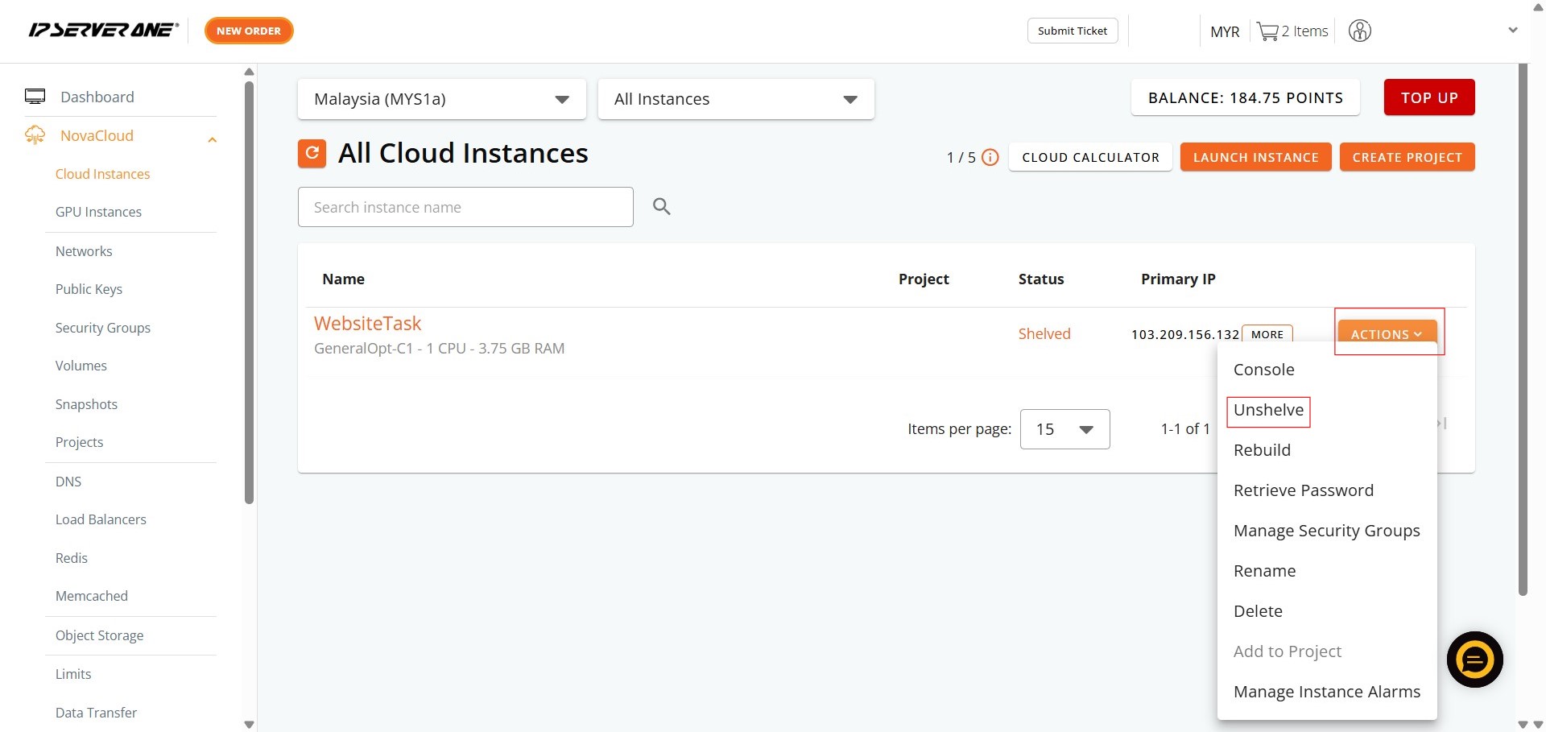Image resolution: width=1546 pixels, height=732 pixels.
Task: Open GPU Instances in sidebar
Action: click(98, 212)
